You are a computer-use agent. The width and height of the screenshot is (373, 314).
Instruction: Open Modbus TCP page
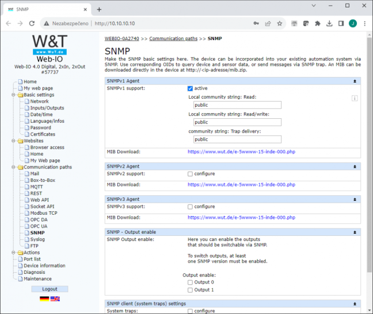44,213
